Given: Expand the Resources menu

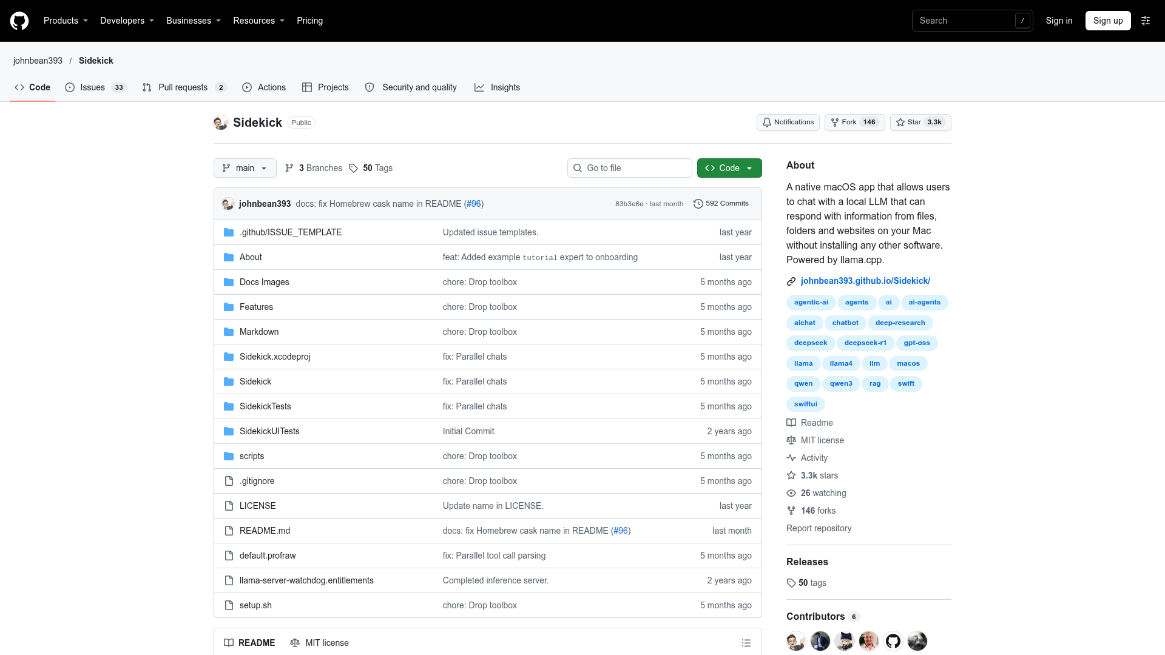Looking at the screenshot, I should coord(258,21).
